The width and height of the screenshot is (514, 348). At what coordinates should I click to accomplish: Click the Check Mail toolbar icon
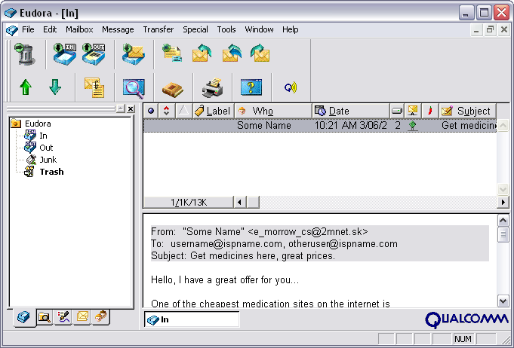(x=134, y=54)
